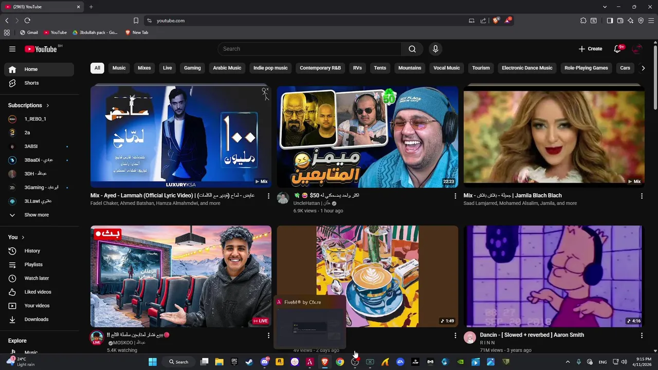Viewport: 658px width, 370px height.
Task: Start voice search with microphone icon
Action: click(x=435, y=49)
